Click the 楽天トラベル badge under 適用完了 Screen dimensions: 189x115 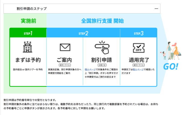click(139, 65)
